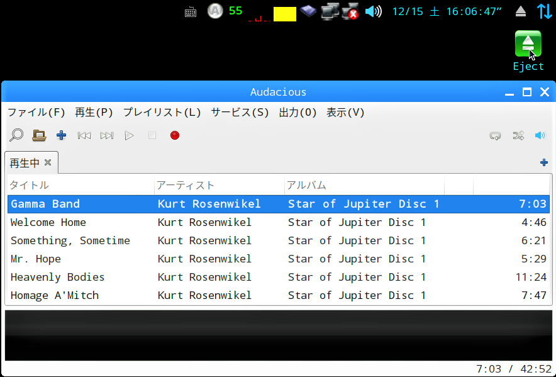The image size is (556, 377).
Task: Open the サービス(S) menu
Action: (x=240, y=113)
